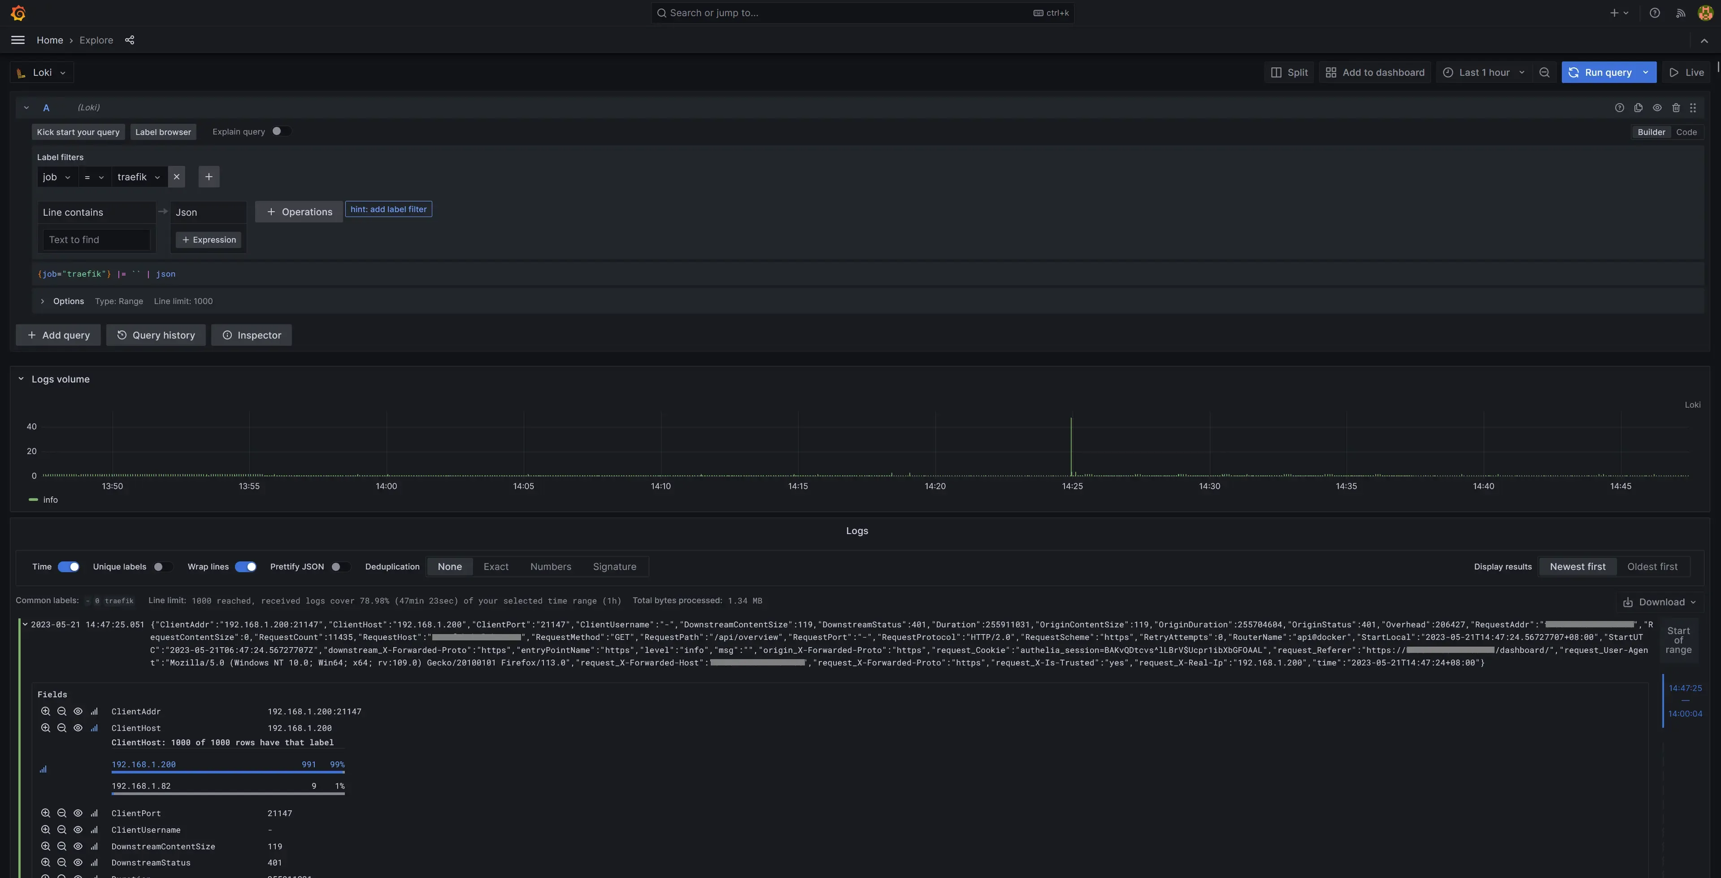Close ClientHost ad-hoc statistics icon
Screen dimensions: 1721x878
tap(94, 728)
